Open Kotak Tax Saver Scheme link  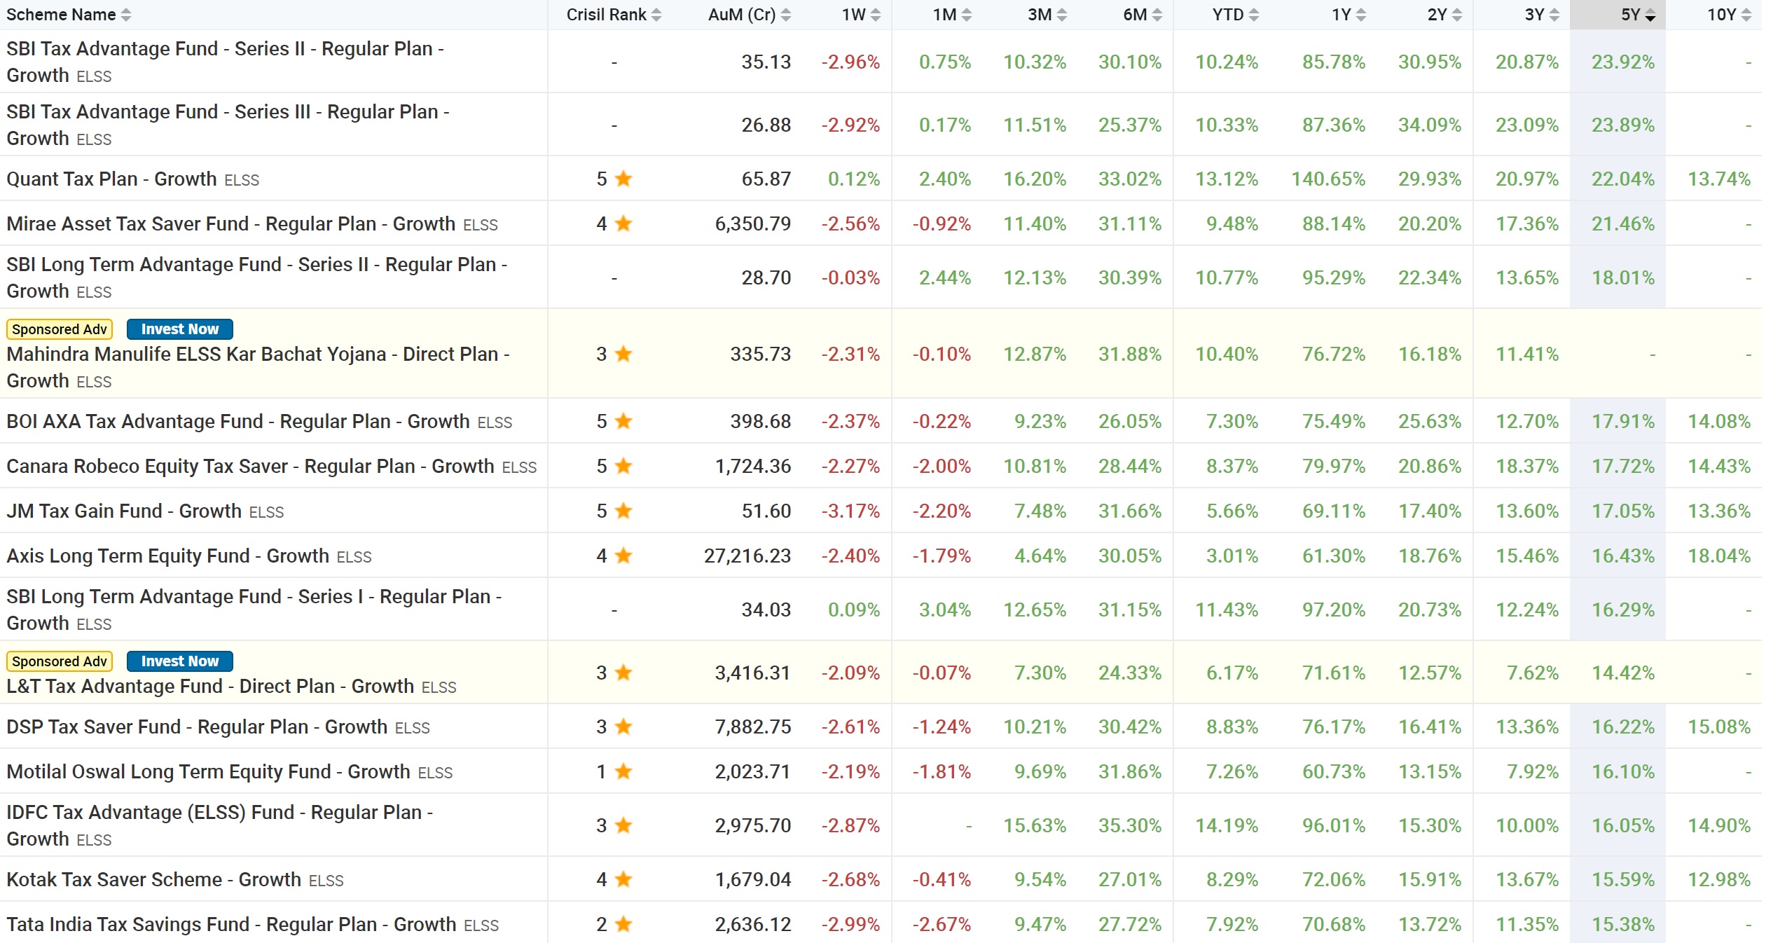click(153, 880)
